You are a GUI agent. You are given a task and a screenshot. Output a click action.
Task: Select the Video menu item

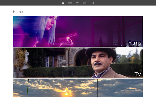[x=85, y=3]
